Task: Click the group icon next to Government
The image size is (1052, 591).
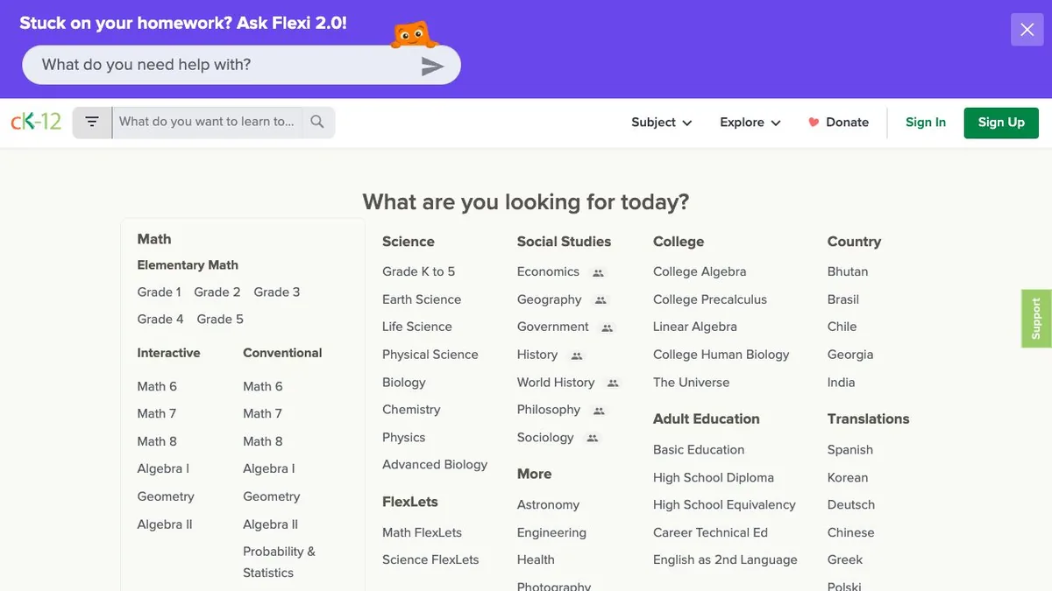Action: 608,328
